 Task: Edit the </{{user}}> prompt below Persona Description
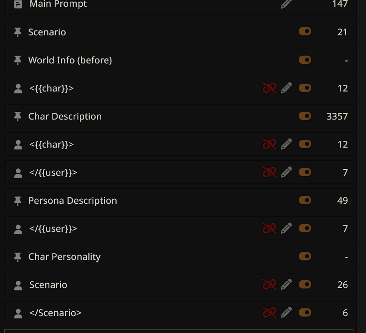tap(287, 228)
